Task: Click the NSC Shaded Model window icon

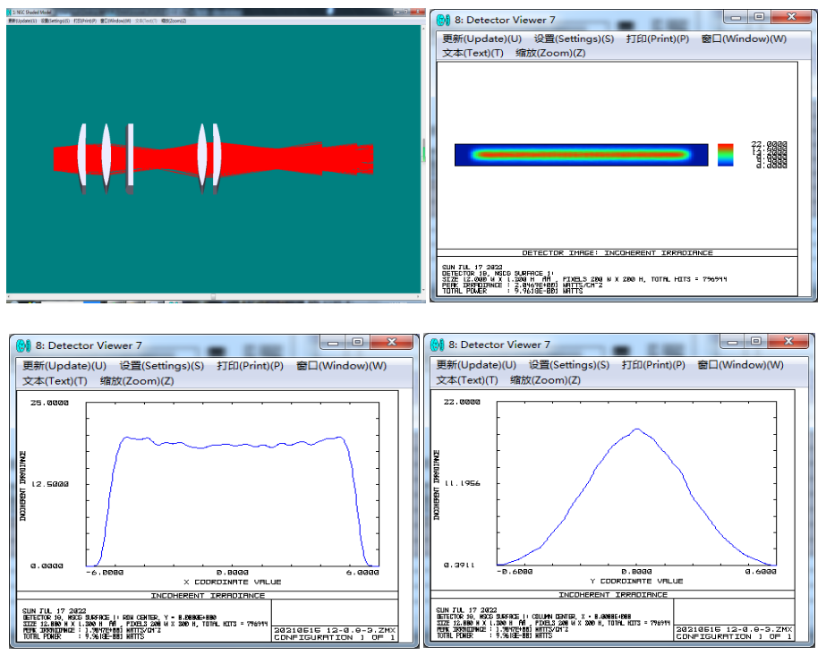Action: [x=9, y=13]
